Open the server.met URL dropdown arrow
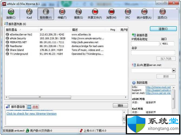181x135 pixels. click(174, 70)
